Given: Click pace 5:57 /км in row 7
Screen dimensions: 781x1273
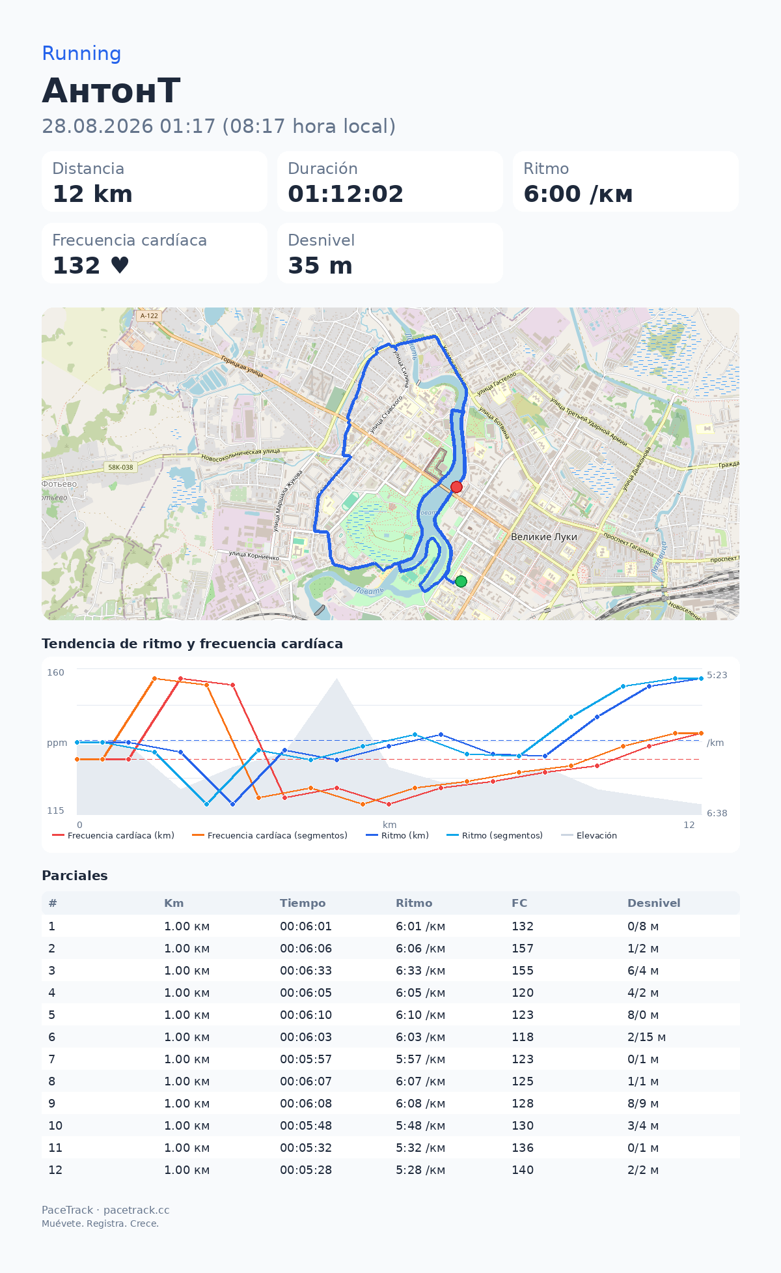Looking at the screenshot, I should click(x=420, y=1059).
